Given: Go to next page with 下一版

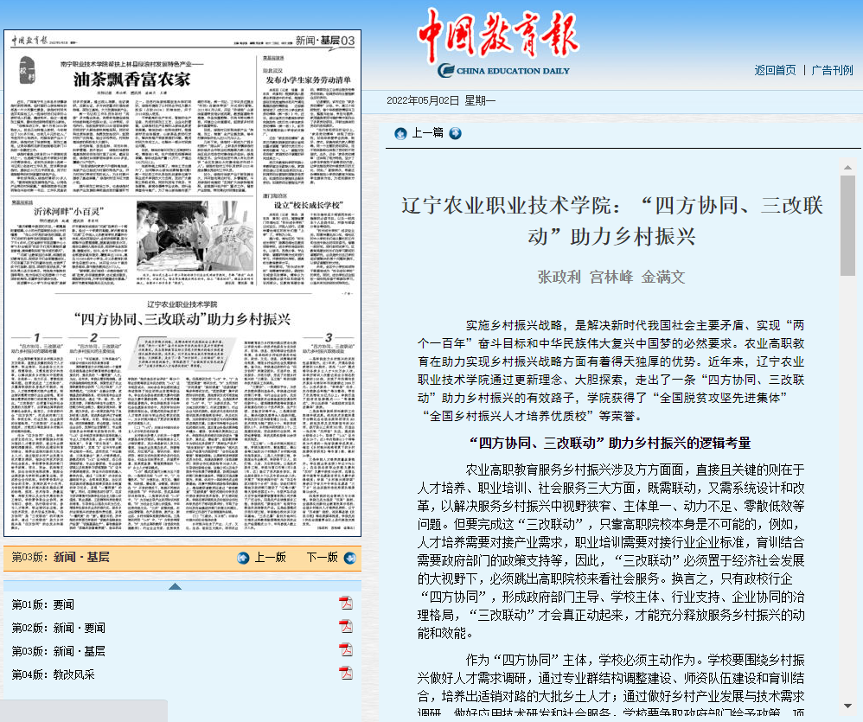Looking at the screenshot, I should click(x=322, y=558).
